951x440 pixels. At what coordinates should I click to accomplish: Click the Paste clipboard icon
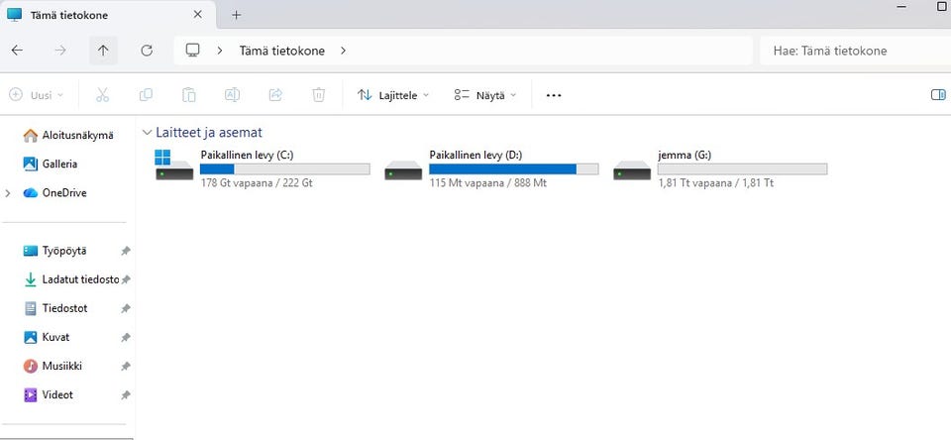pos(189,95)
